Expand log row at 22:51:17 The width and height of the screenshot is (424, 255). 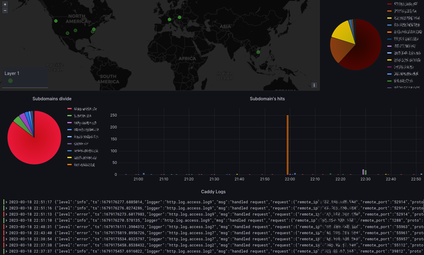[6, 202]
